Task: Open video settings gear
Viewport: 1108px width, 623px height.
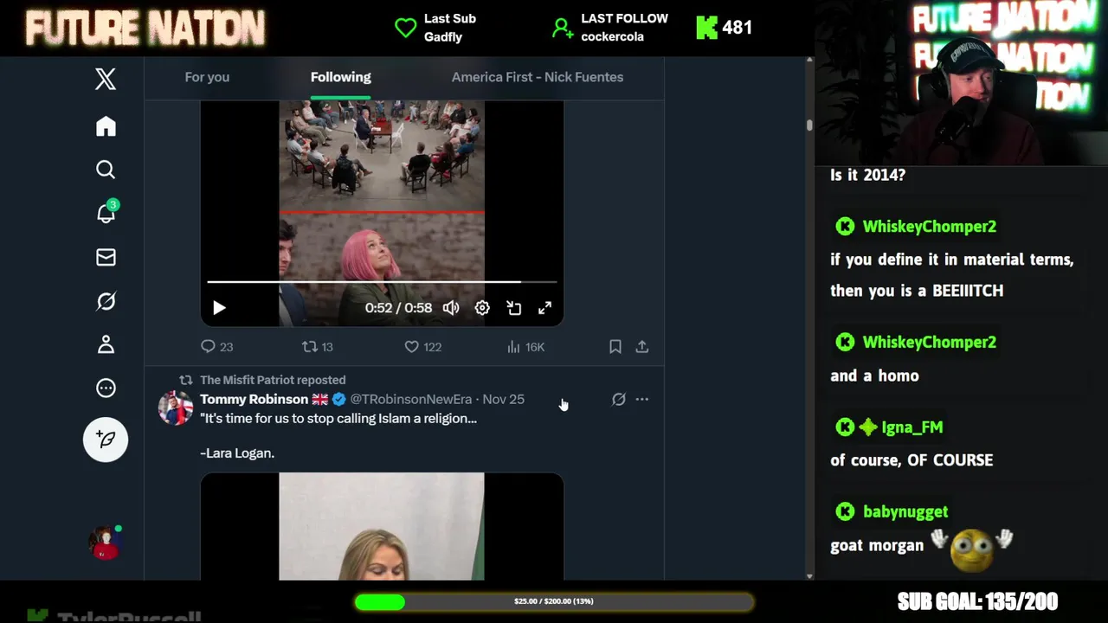Action: pyautogui.click(x=482, y=308)
